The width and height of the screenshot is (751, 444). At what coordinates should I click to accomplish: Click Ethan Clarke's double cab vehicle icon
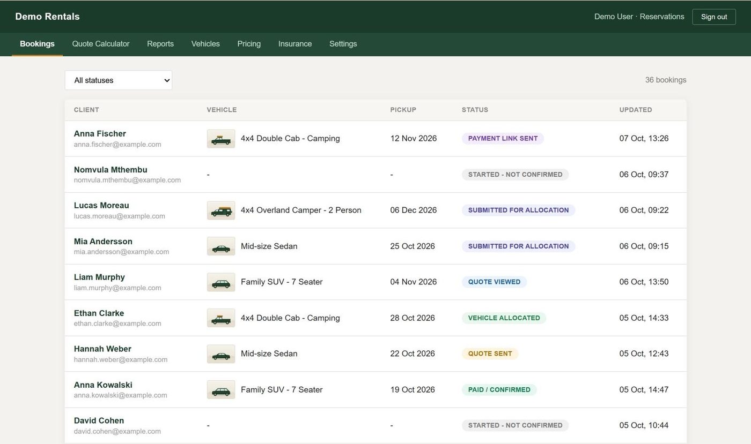[x=221, y=318]
